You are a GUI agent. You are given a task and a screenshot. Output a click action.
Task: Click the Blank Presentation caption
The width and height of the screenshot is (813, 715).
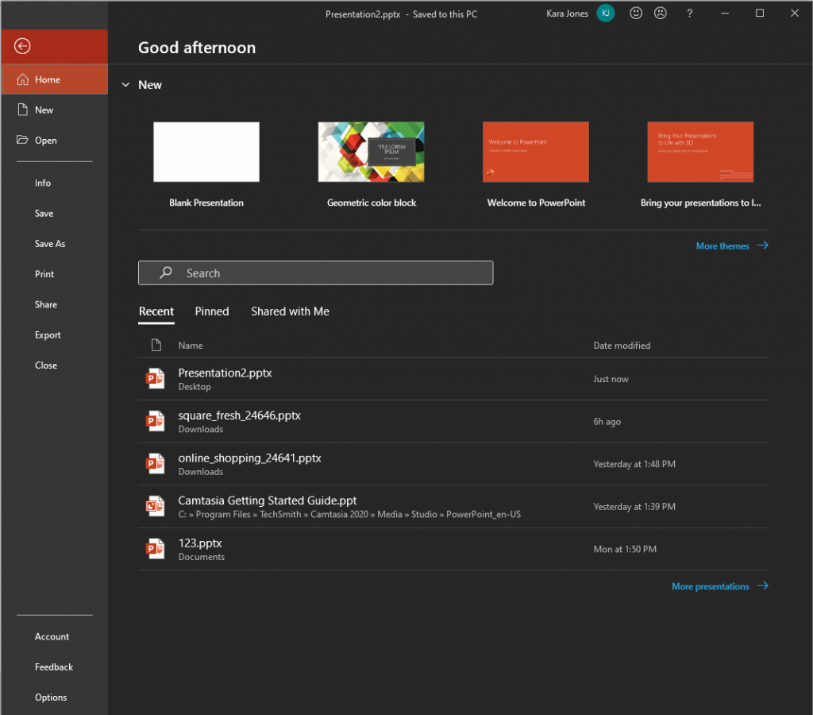(x=206, y=203)
